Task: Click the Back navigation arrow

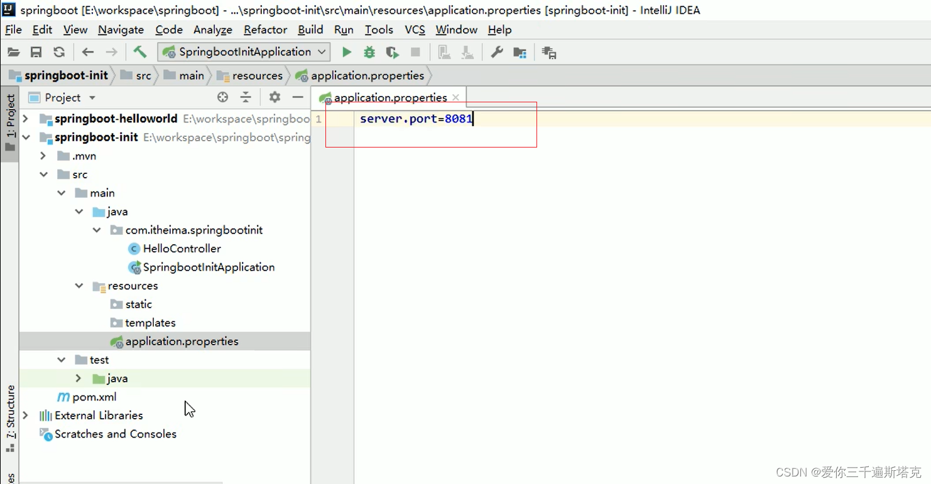Action: [88, 53]
